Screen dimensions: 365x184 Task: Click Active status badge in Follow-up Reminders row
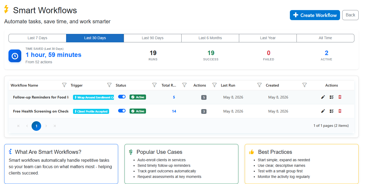click(x=138, y=97)
